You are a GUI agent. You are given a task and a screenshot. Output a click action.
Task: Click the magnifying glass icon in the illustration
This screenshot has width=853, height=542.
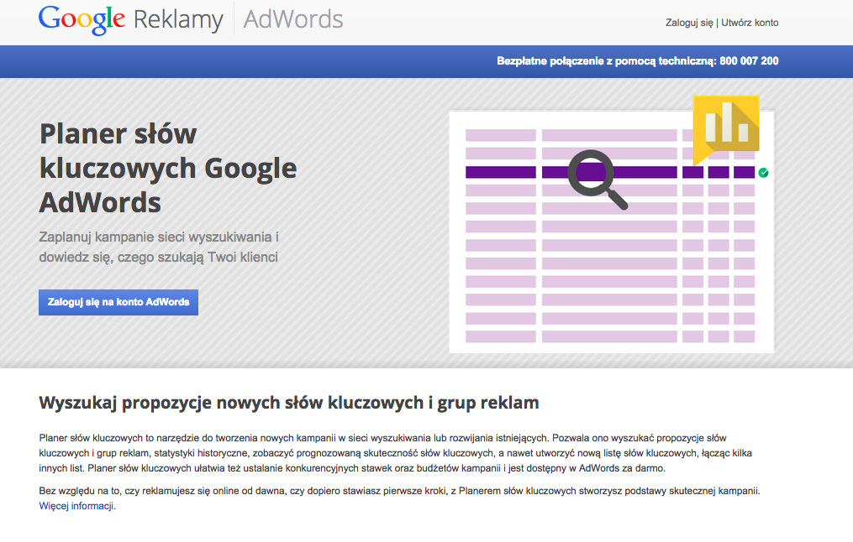597,177
